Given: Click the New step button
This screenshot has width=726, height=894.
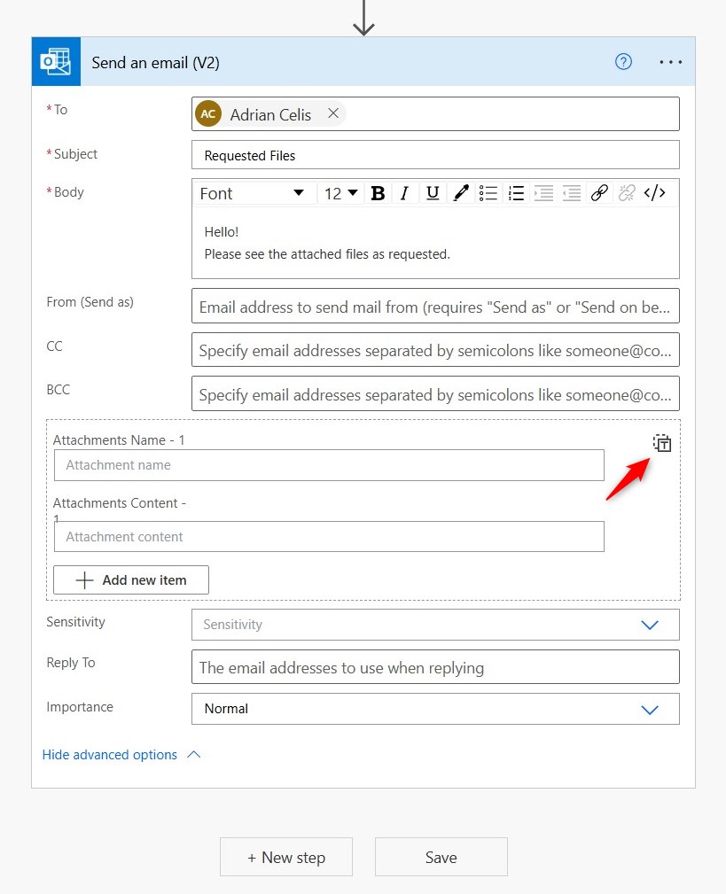Looking at the screenshot, I should click(x=286, y=857).
